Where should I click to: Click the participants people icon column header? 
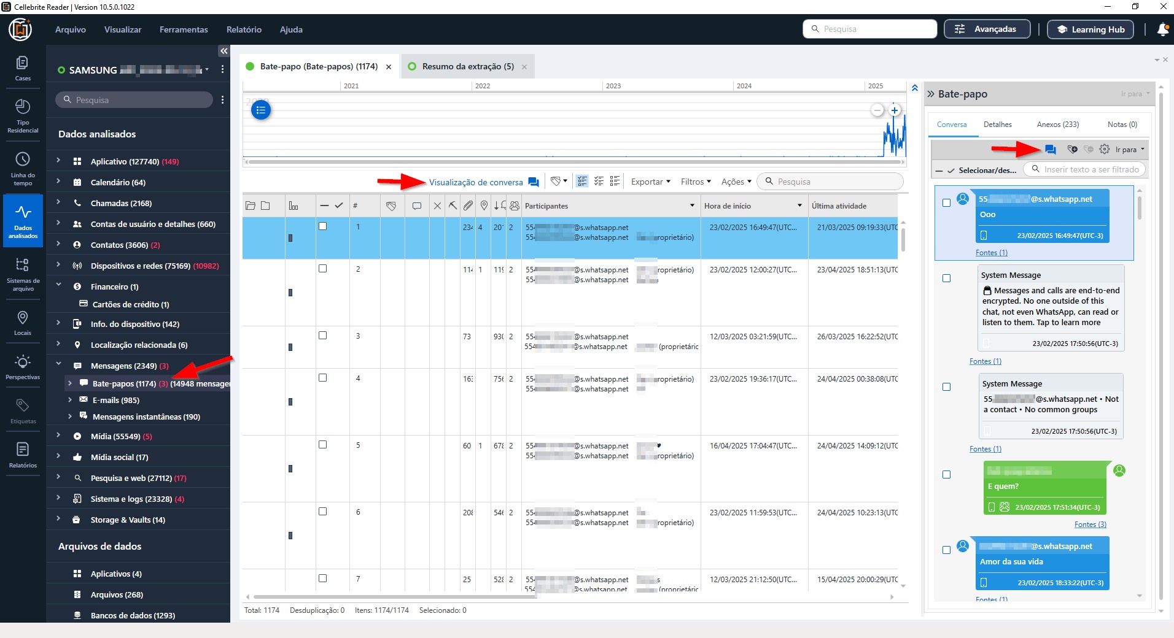(515, 206)
